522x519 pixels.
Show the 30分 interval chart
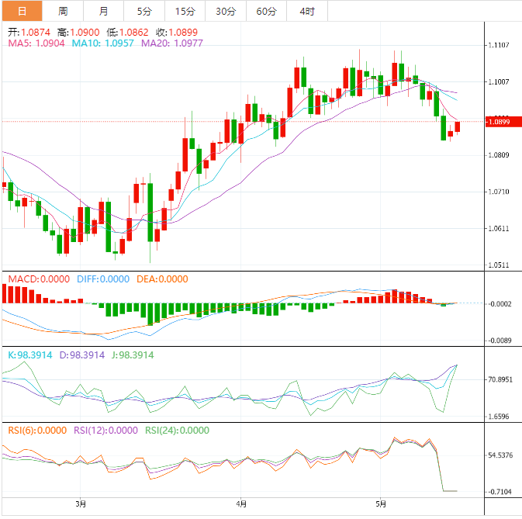point(225,11)
